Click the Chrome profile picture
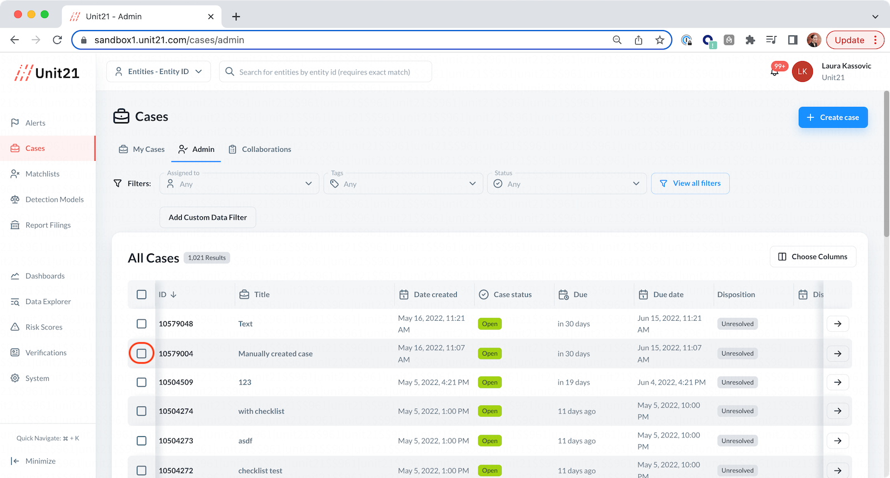Viewport: 890px width, 478px height. click(x=814, y=40)
